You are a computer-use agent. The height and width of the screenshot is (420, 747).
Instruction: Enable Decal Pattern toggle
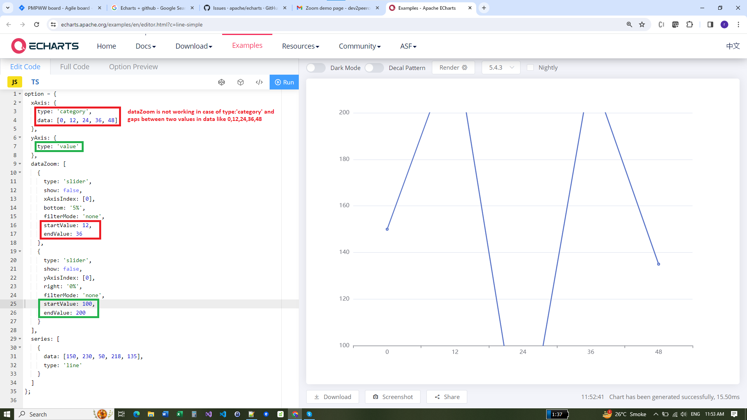pos(374,67)
